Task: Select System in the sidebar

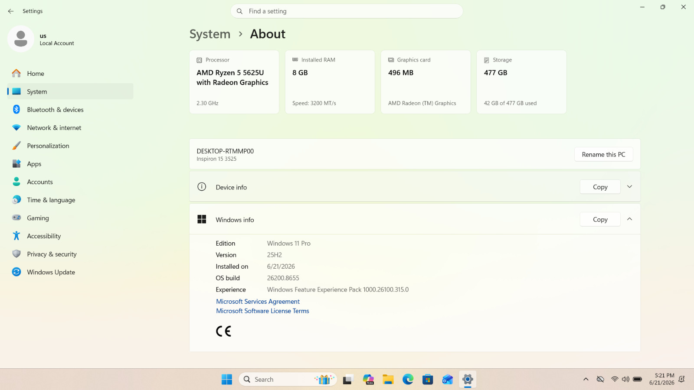Action: (x=70, y=91)
